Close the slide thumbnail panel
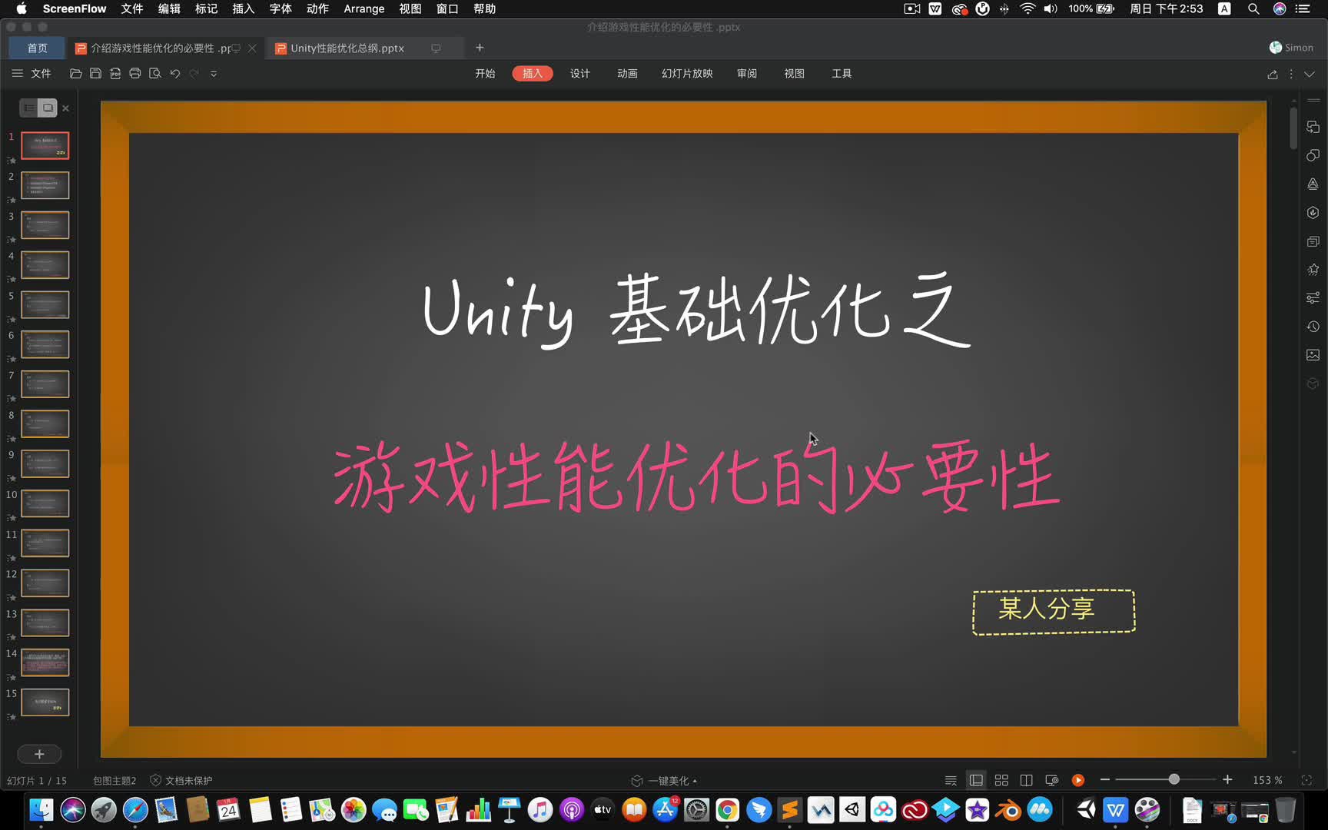1328x830 pixels. click(x=66, y=108)
